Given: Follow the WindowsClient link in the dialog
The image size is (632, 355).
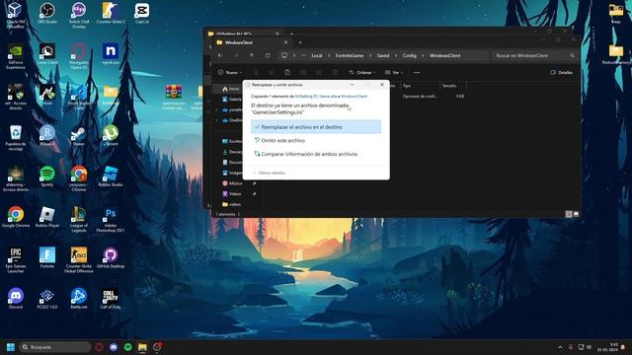Looking at the screenshot, I should click(x=354, y=97).
